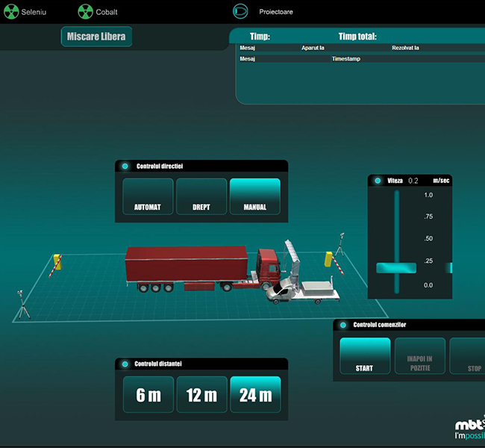
Task: Select AUTOMAT direction mode
Action: tap(147, 196)
